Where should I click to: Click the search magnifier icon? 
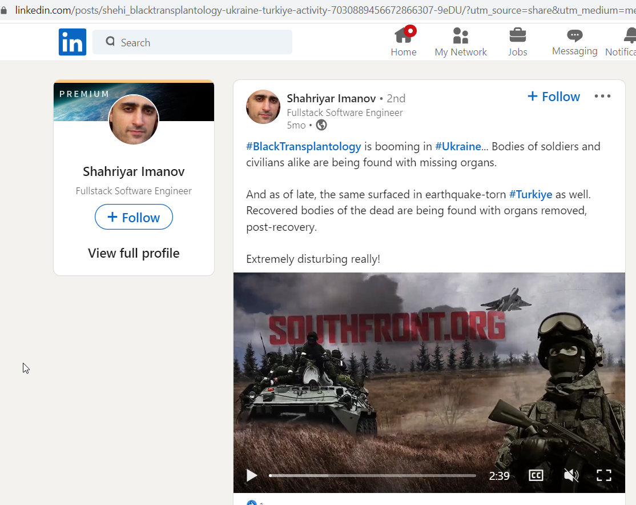click(110, 41)
